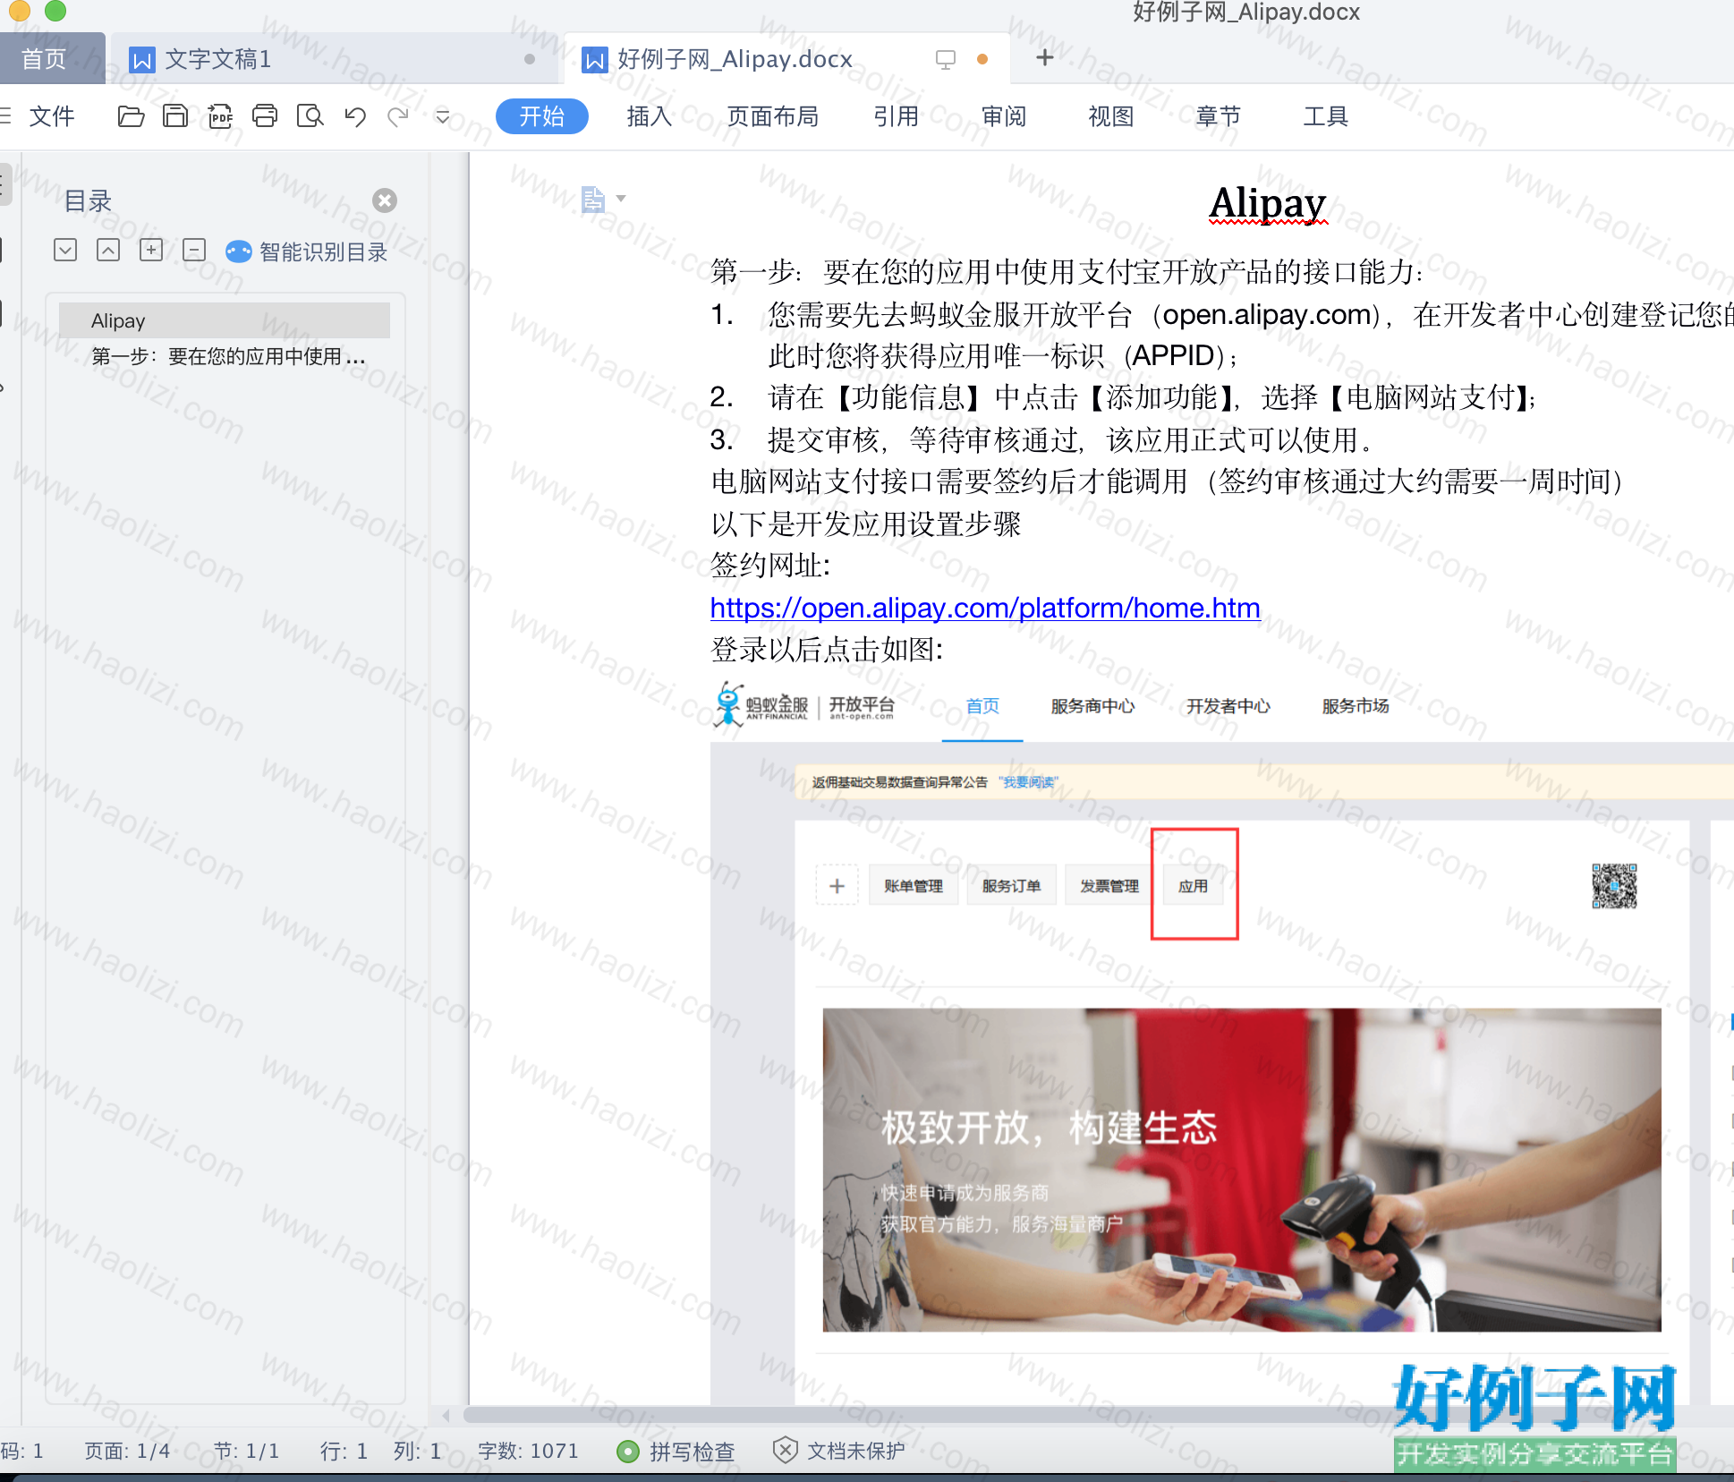Click 智能识别目录 button
The height and width of the screenshot is (1482, 1734).
coord(307,251)
